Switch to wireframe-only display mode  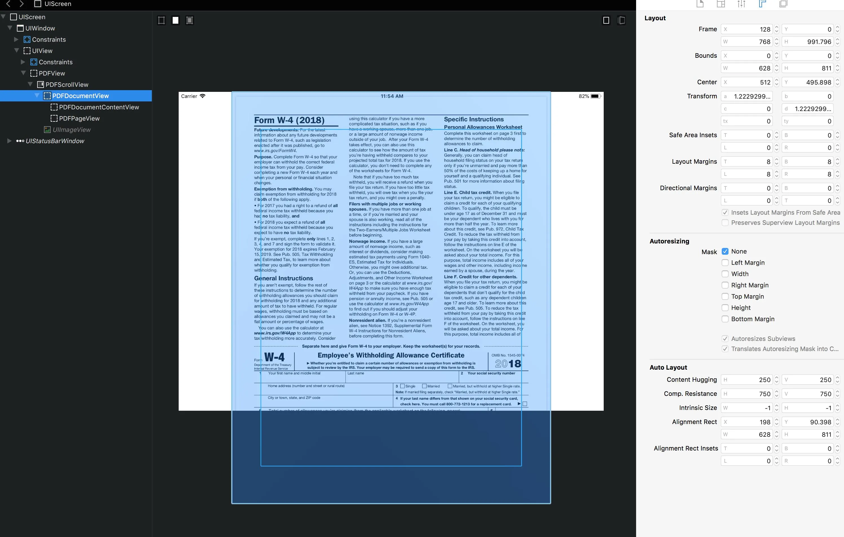pos(161,20)
